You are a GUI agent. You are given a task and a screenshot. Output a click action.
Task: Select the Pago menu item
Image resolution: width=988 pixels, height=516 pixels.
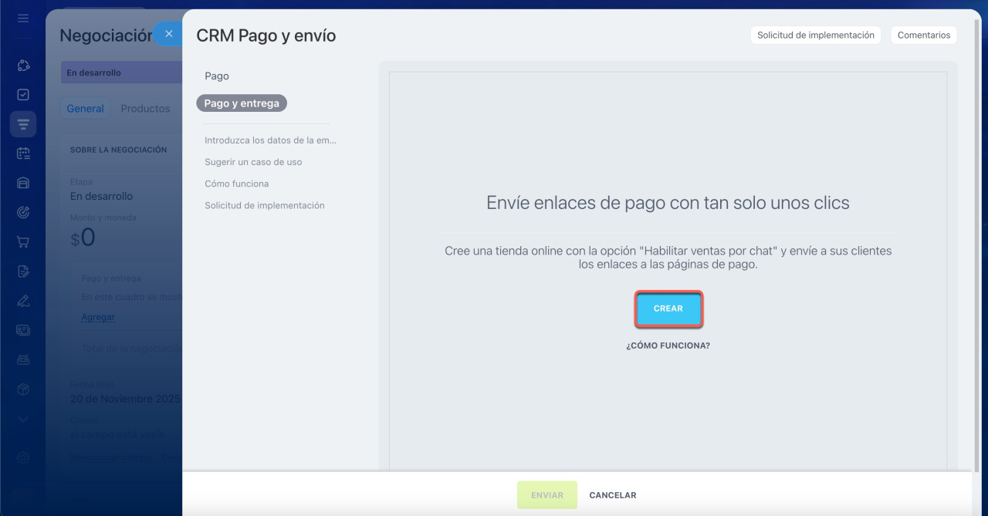[217, 76]
